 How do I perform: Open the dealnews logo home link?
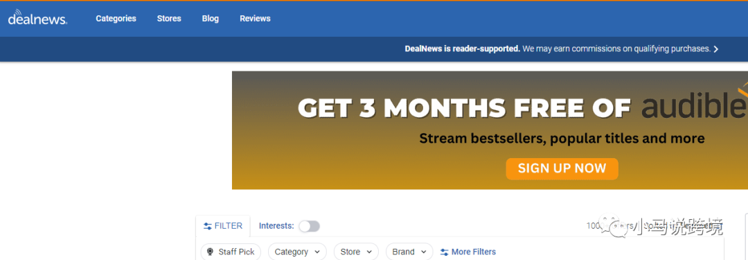tap(37, 17)
